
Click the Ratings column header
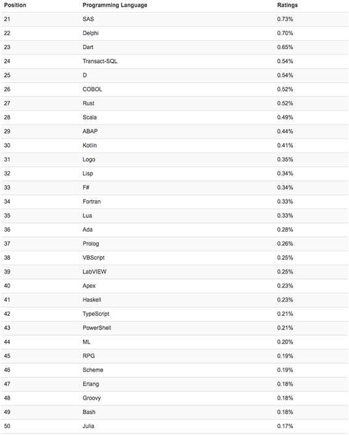[x=287, y=6]
